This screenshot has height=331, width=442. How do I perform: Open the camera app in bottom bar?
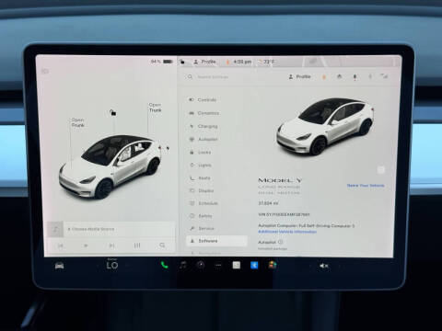click(x=201, y=265)
